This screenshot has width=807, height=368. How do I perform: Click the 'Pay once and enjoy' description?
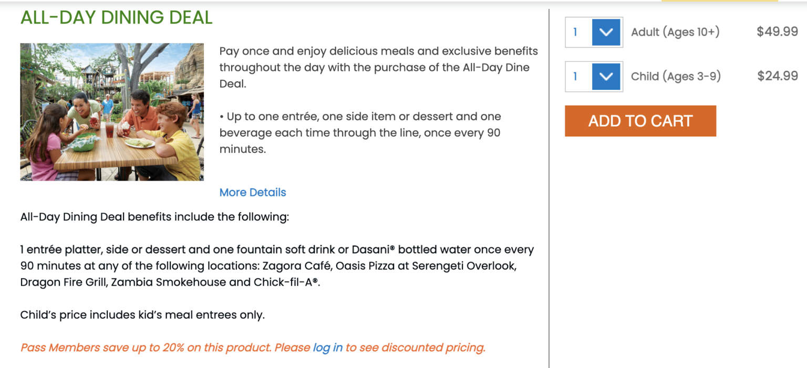(378, 67)
